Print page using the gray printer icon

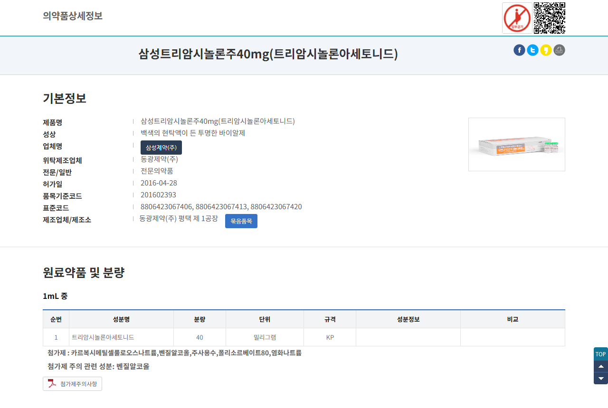click(559, 50)
